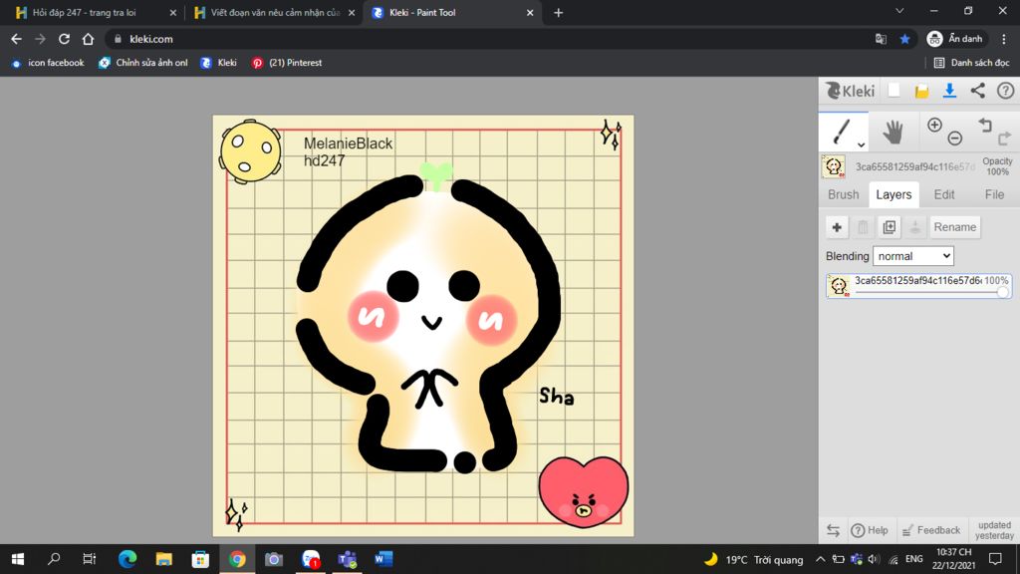The height and width of the screenshot is (574, 1020).
Task: Select the 3ca65581259af94c116e57d6 layer row
Action: tap(918, 286)
